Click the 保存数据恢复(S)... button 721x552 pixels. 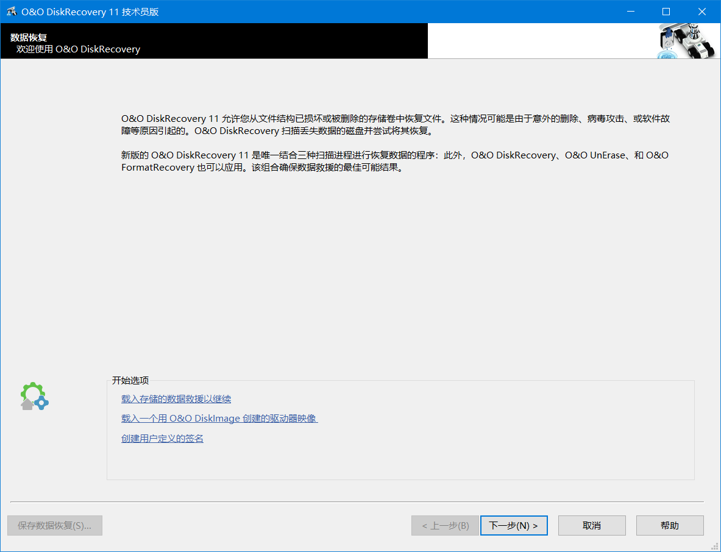pyautogui.click(x=55, y=525)
